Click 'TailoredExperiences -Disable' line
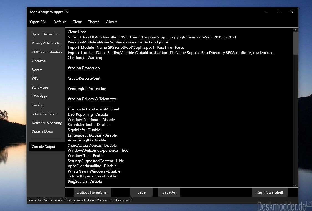The height and width of the screenshot is (211, 312). pos(92,176)
